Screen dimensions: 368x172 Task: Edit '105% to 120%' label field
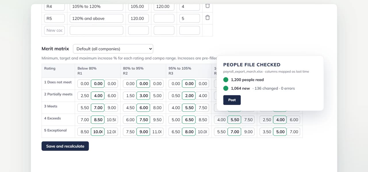point(96,6)
